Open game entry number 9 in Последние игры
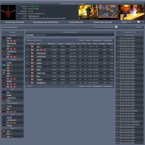Screen dimensions: 145x145 point(128,59)
